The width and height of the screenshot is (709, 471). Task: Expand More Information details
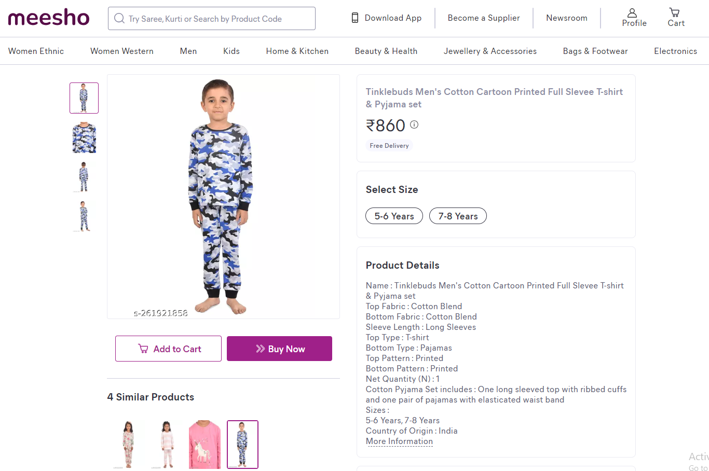pos(399,441)
